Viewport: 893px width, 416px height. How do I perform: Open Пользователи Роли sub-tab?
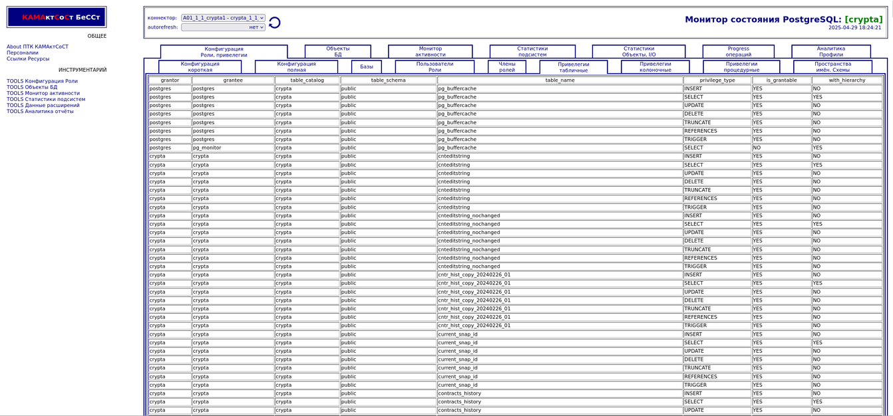tap(435, 66)
